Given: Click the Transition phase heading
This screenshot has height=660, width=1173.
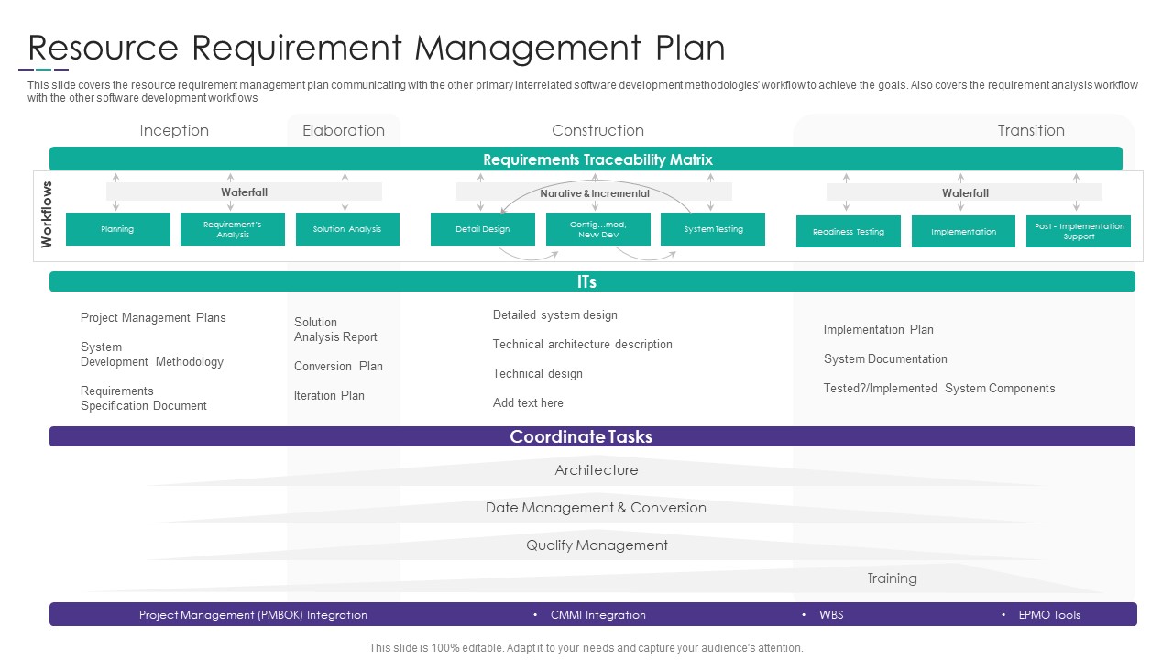Looking at the screenshot, I should pyautogui.click(x=1031, y=130).
